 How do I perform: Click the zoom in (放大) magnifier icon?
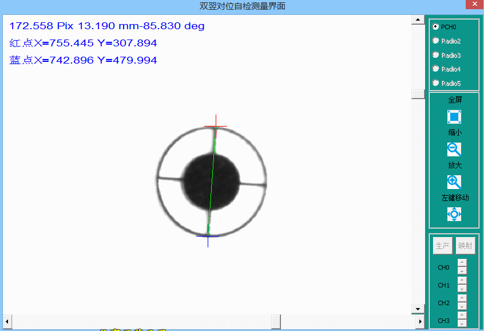pos(454,182)
